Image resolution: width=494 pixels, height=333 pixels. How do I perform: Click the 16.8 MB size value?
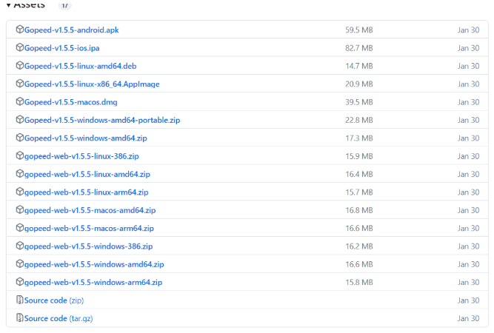(359, 210)
